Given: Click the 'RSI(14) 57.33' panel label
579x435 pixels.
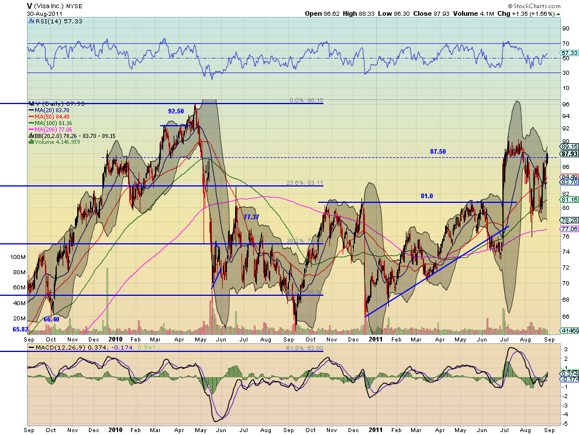Looking at the screenshot, I should 58,22.
